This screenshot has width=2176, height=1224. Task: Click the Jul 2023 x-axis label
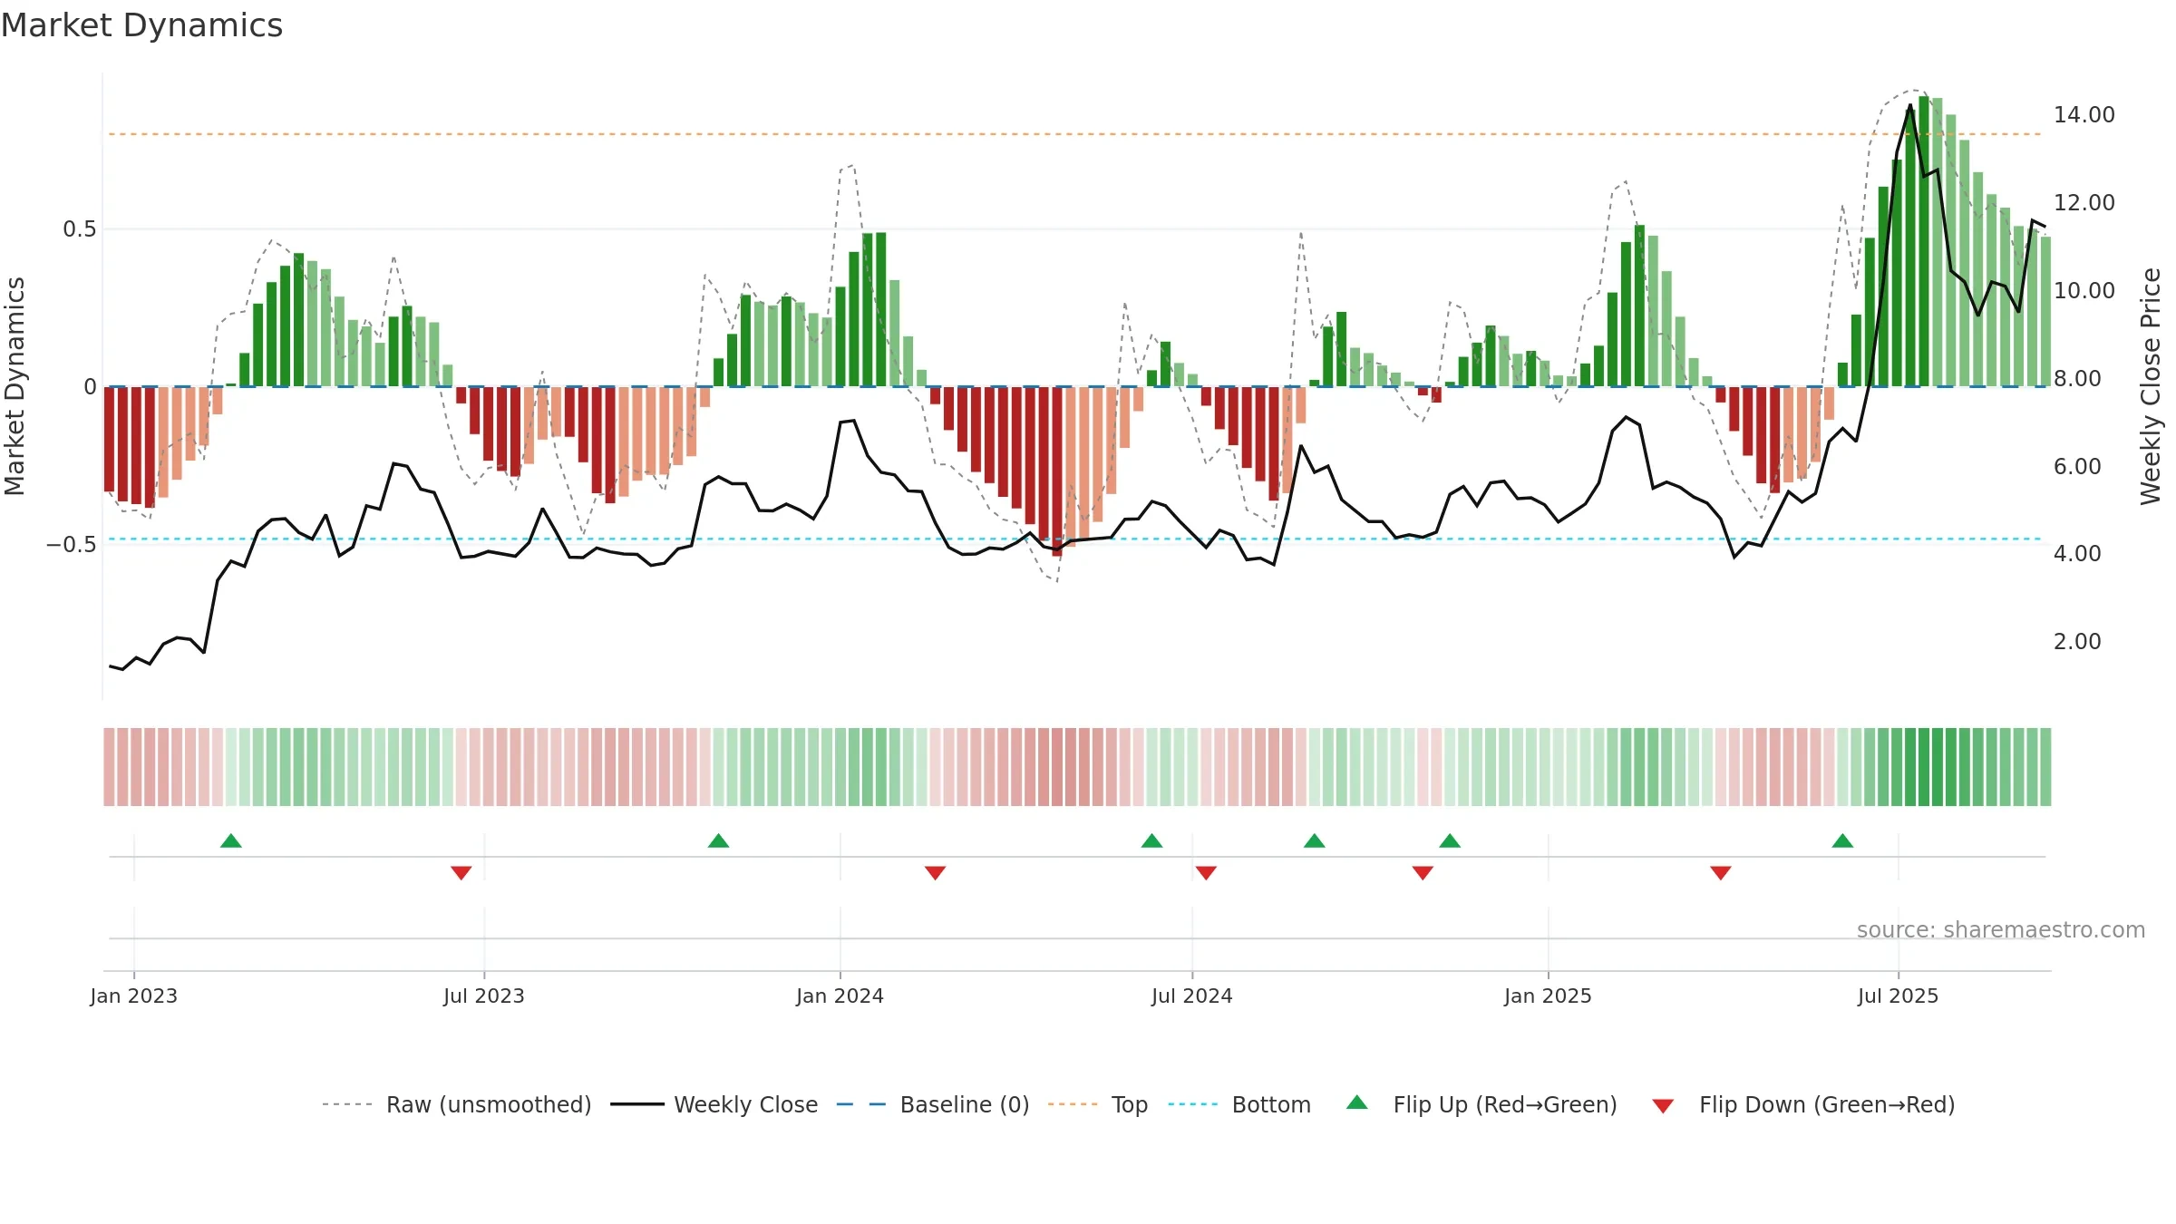point(484,996)
